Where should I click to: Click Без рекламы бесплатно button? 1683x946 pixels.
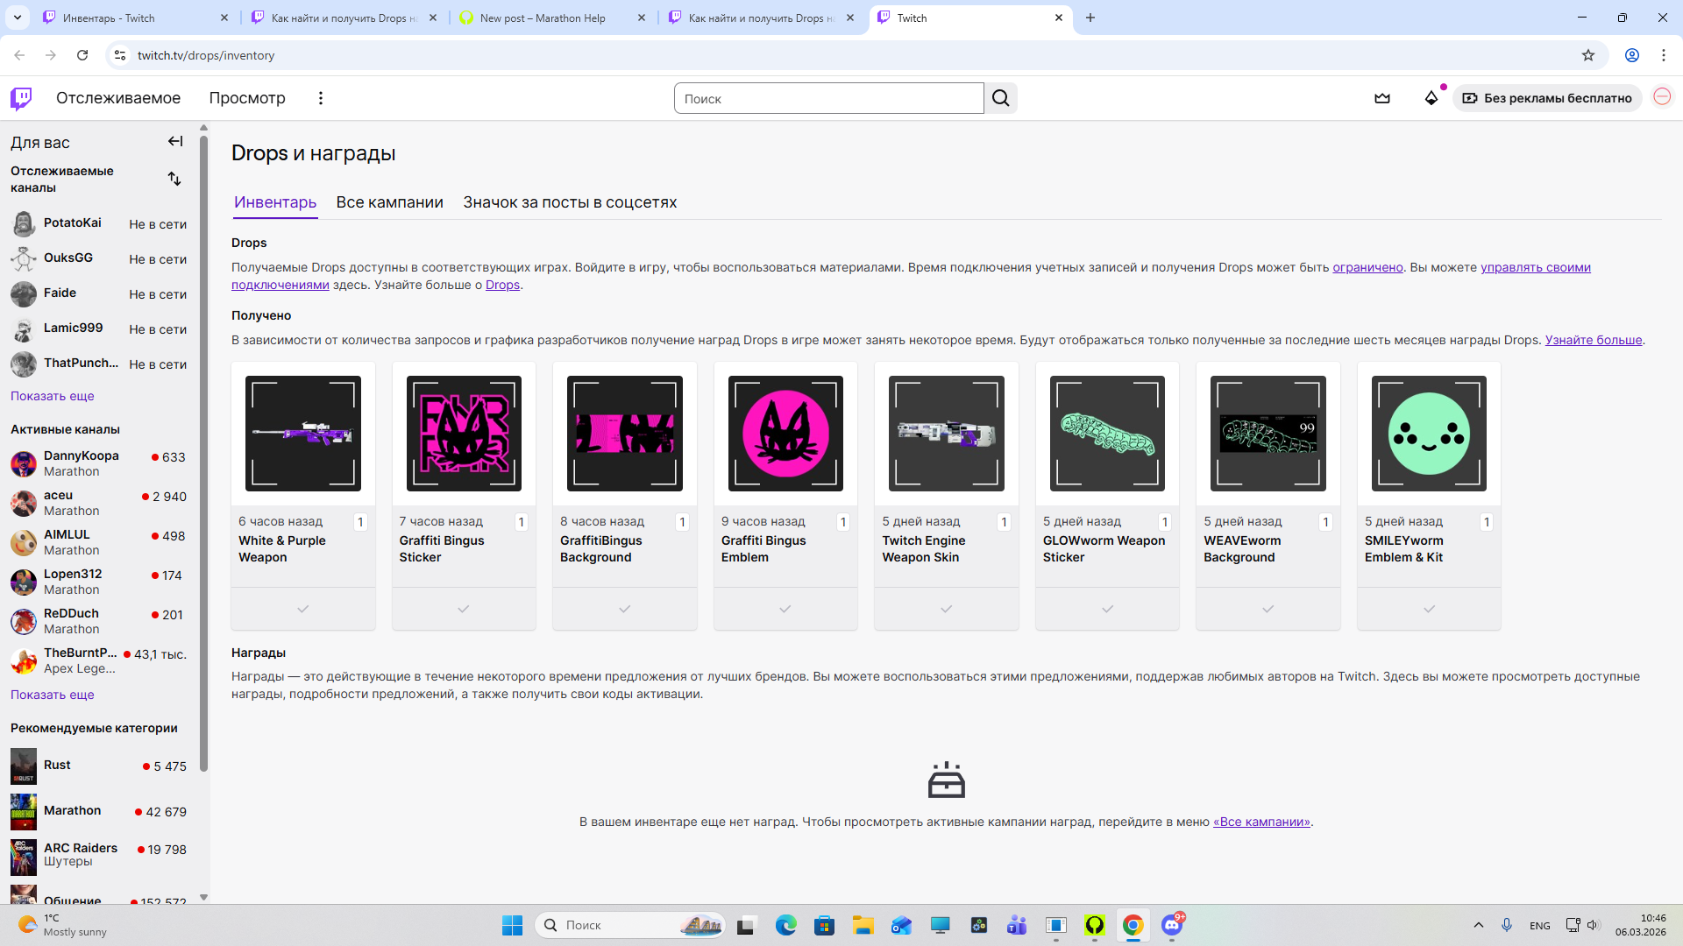[x=1547, y=98]
